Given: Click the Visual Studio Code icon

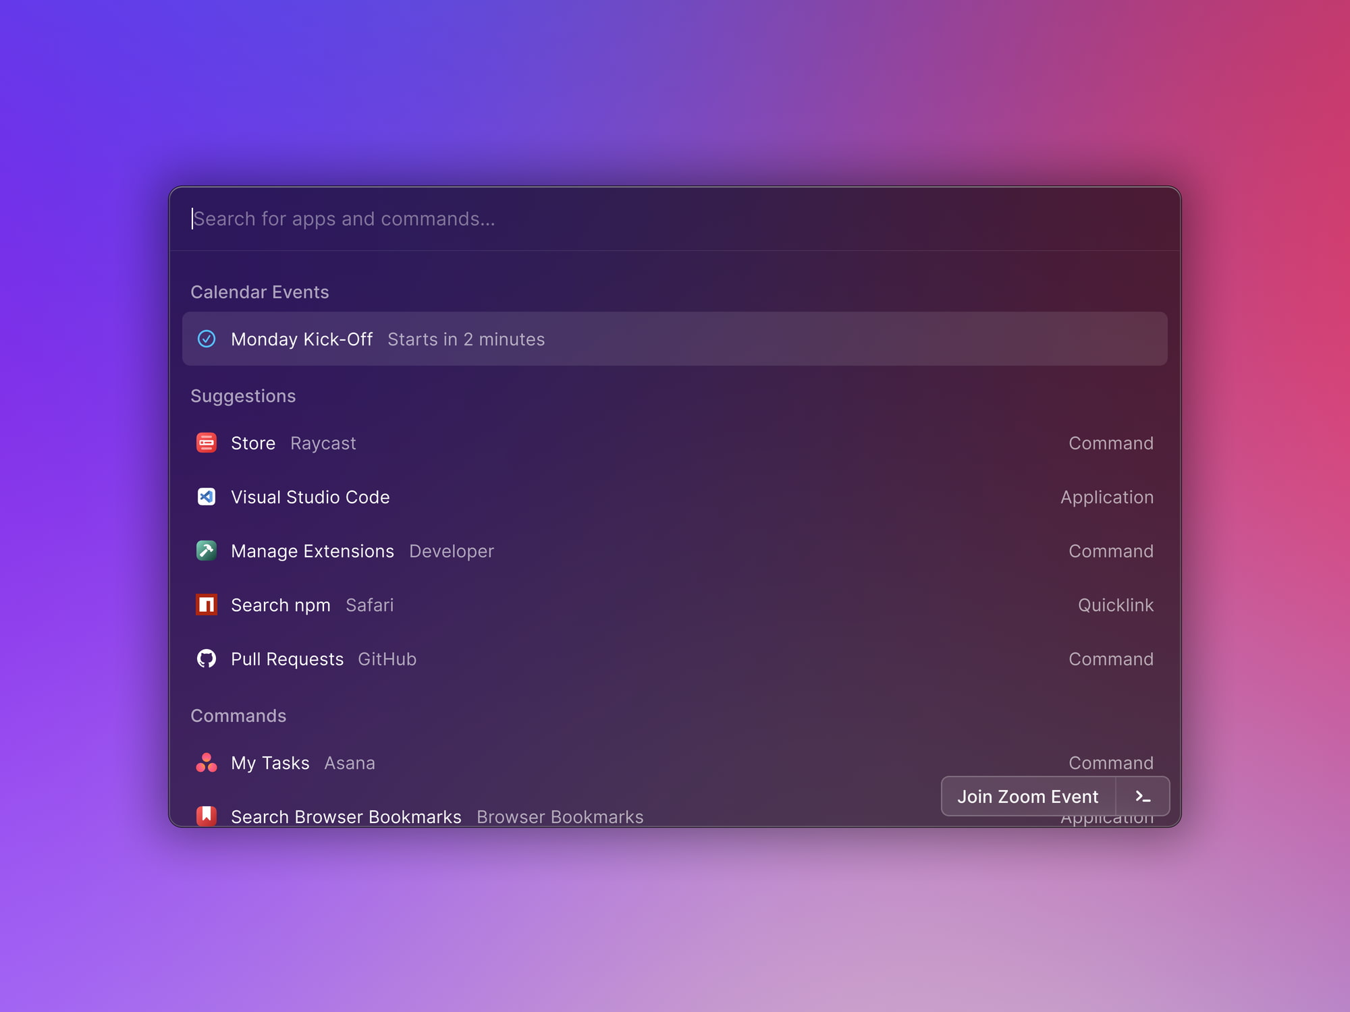Looking at the screenshot, I should [x=207, y=497].
